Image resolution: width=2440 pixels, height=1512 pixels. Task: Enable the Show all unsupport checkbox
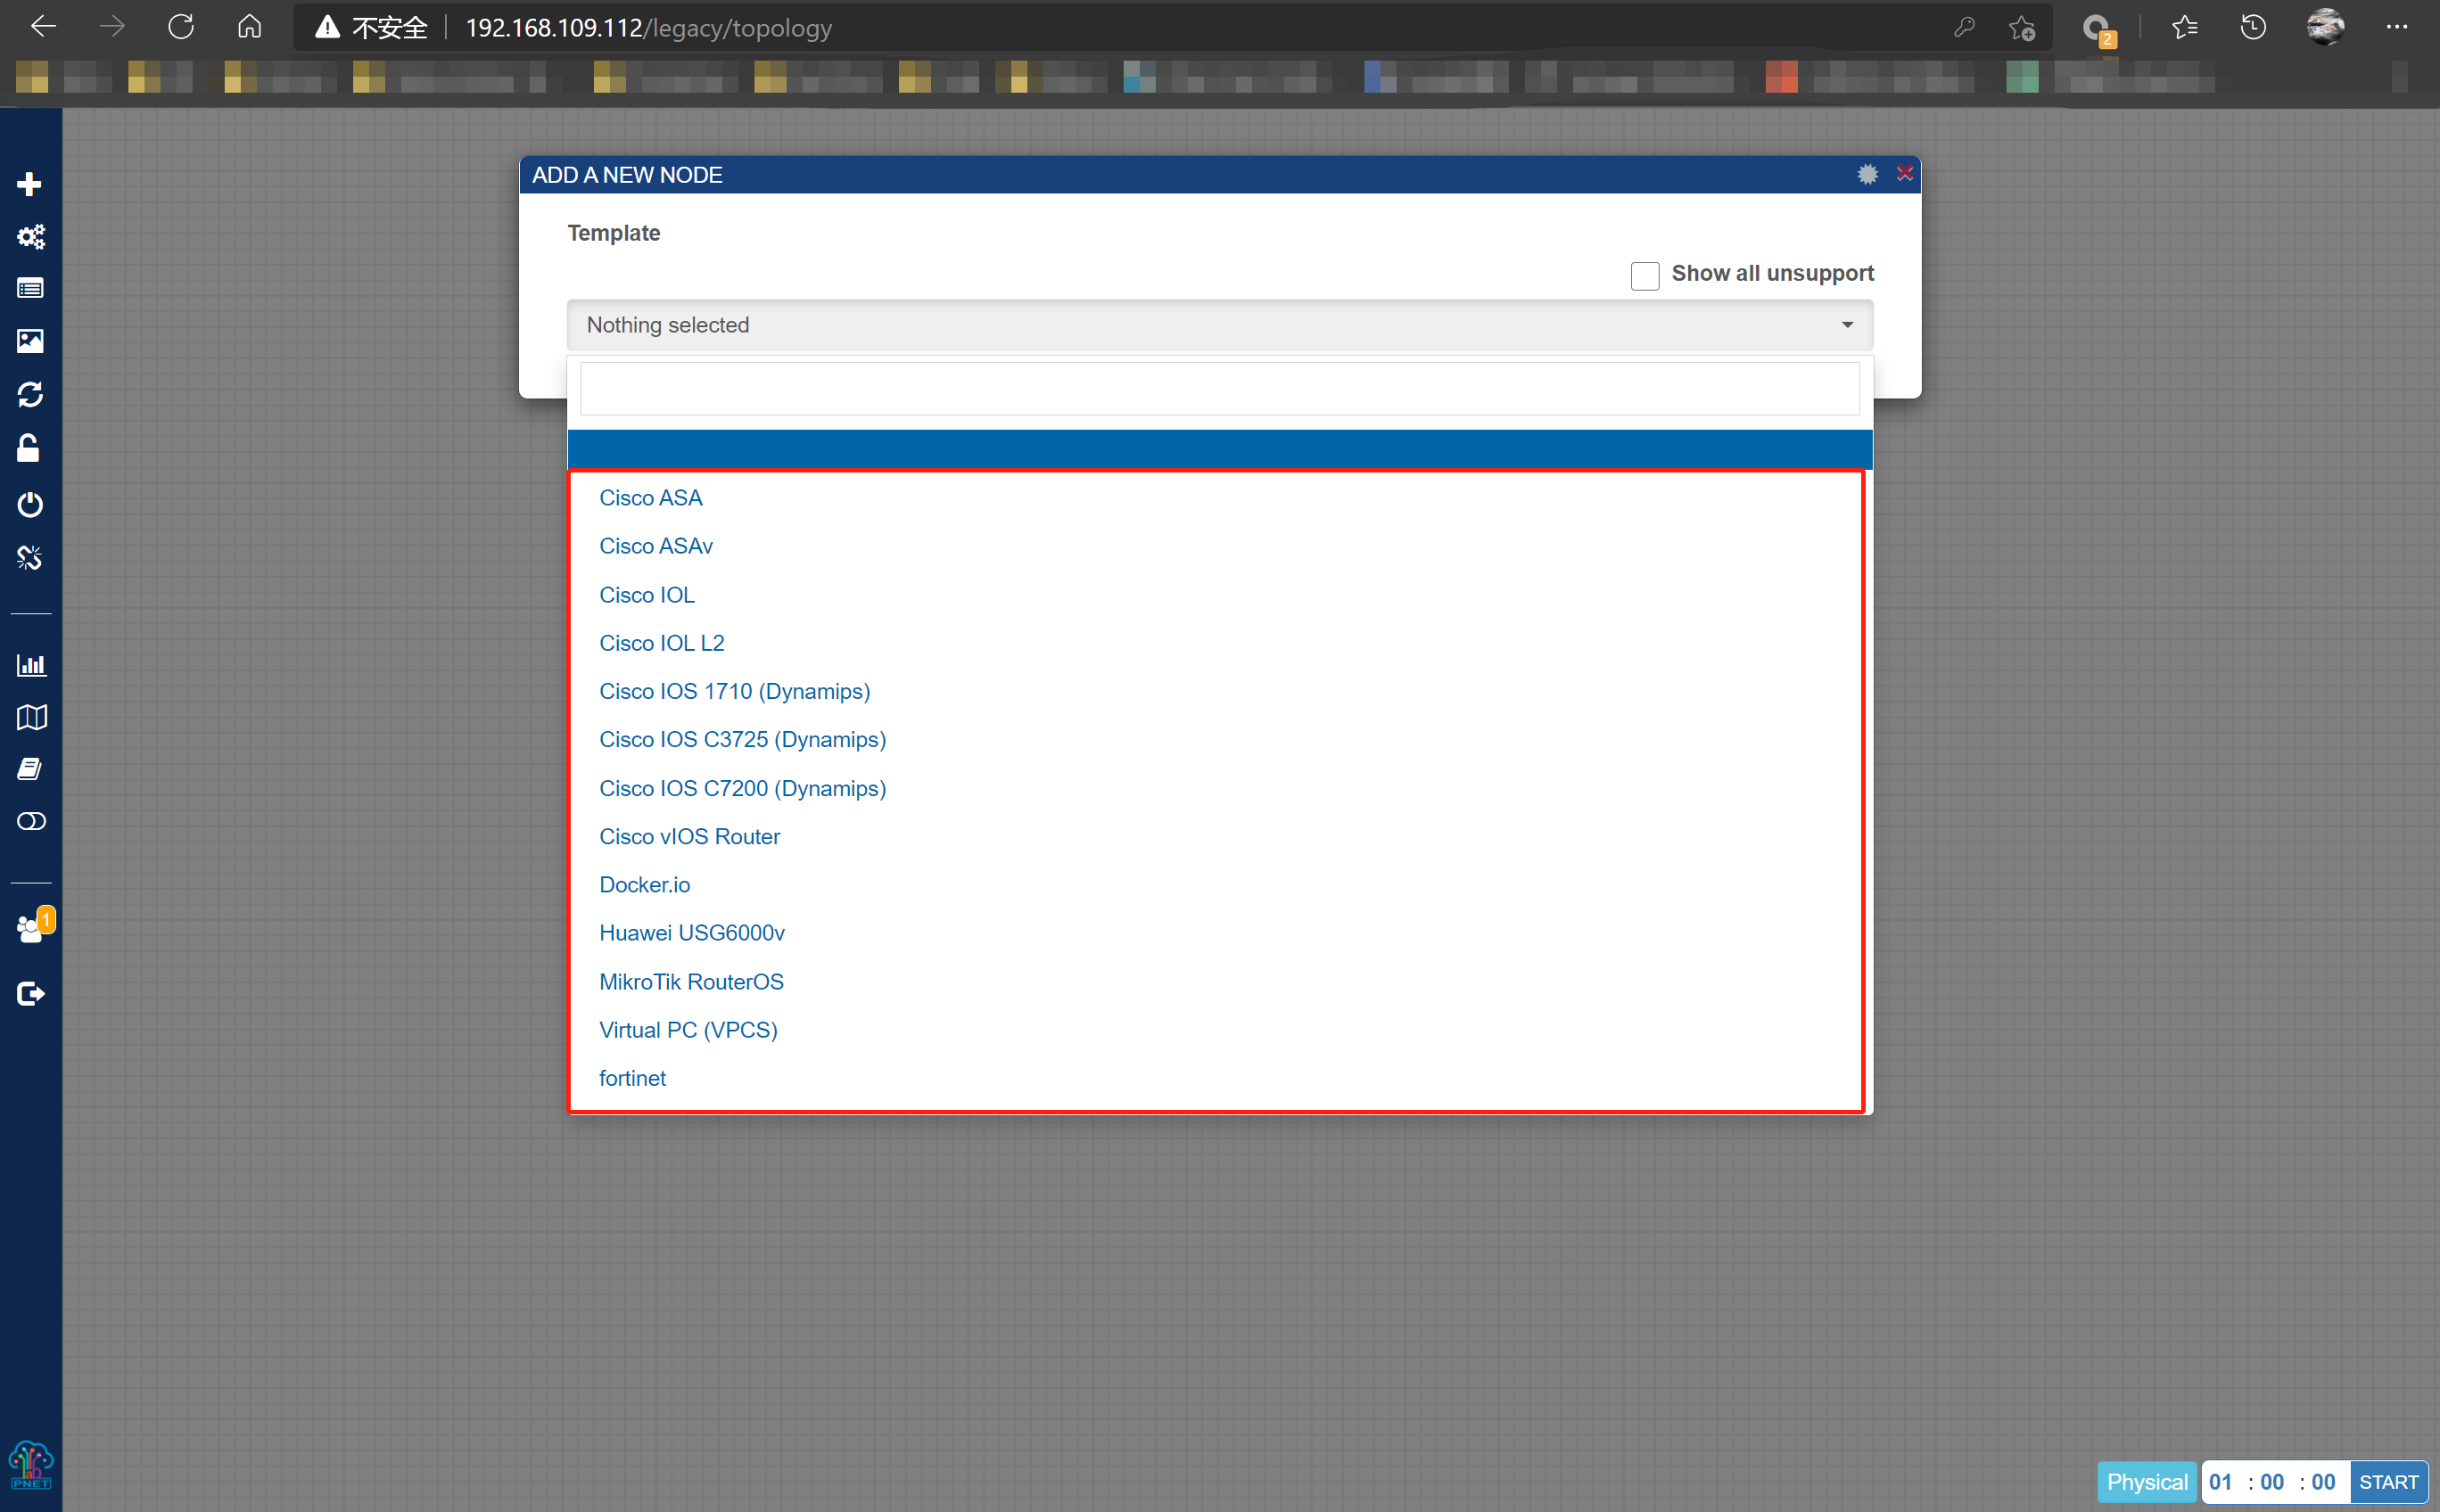pyautogui.click(x=1645, y=275)
